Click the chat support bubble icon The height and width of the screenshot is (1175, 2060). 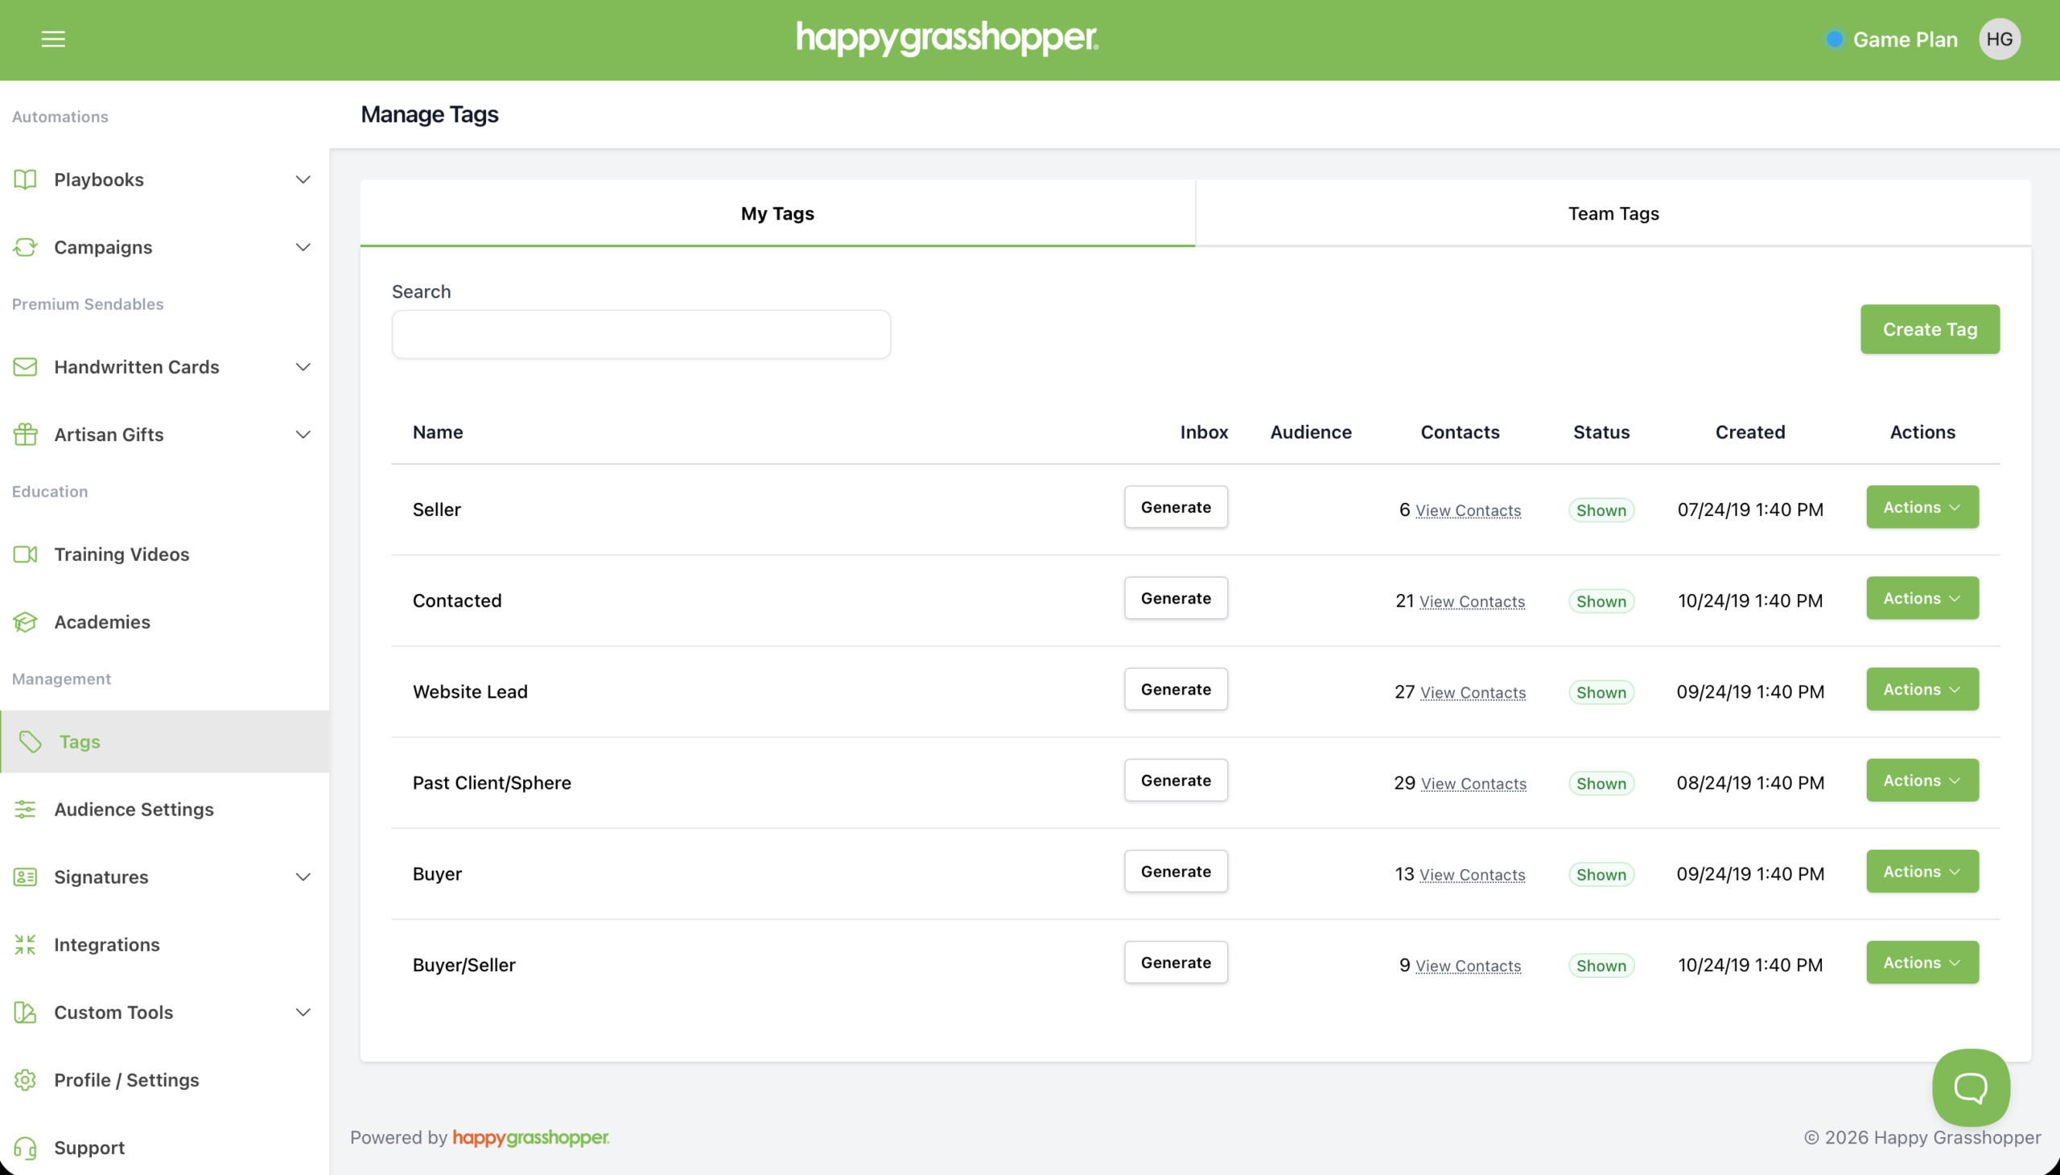click(1971, 1087)
